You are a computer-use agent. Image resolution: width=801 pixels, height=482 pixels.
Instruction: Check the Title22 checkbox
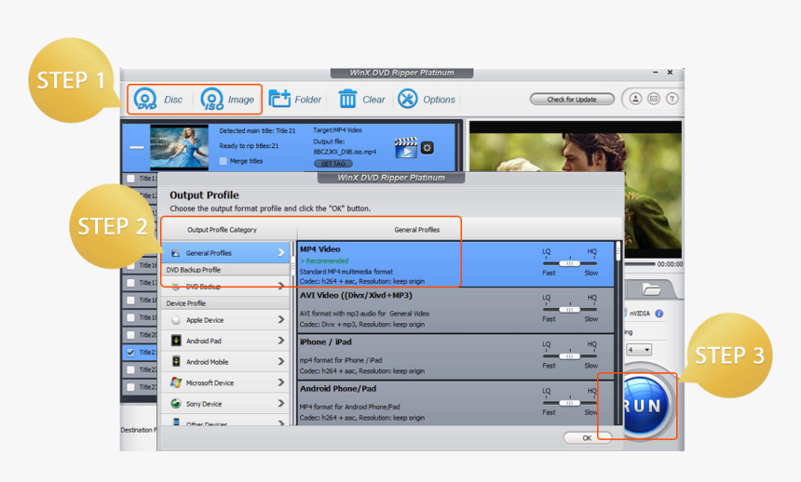coord(130,369)
